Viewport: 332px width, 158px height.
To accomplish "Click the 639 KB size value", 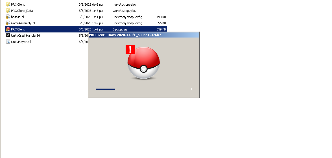I will point(161,29).
